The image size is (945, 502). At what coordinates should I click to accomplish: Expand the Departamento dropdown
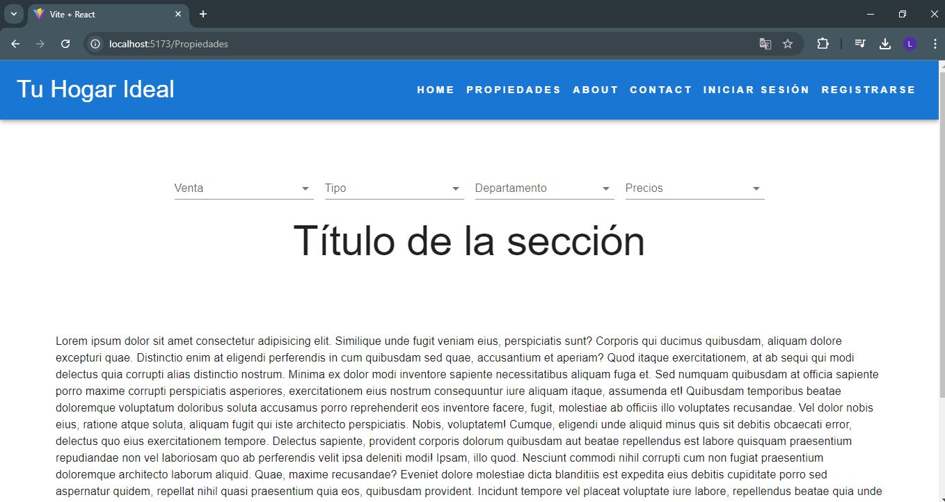(544, 188)
